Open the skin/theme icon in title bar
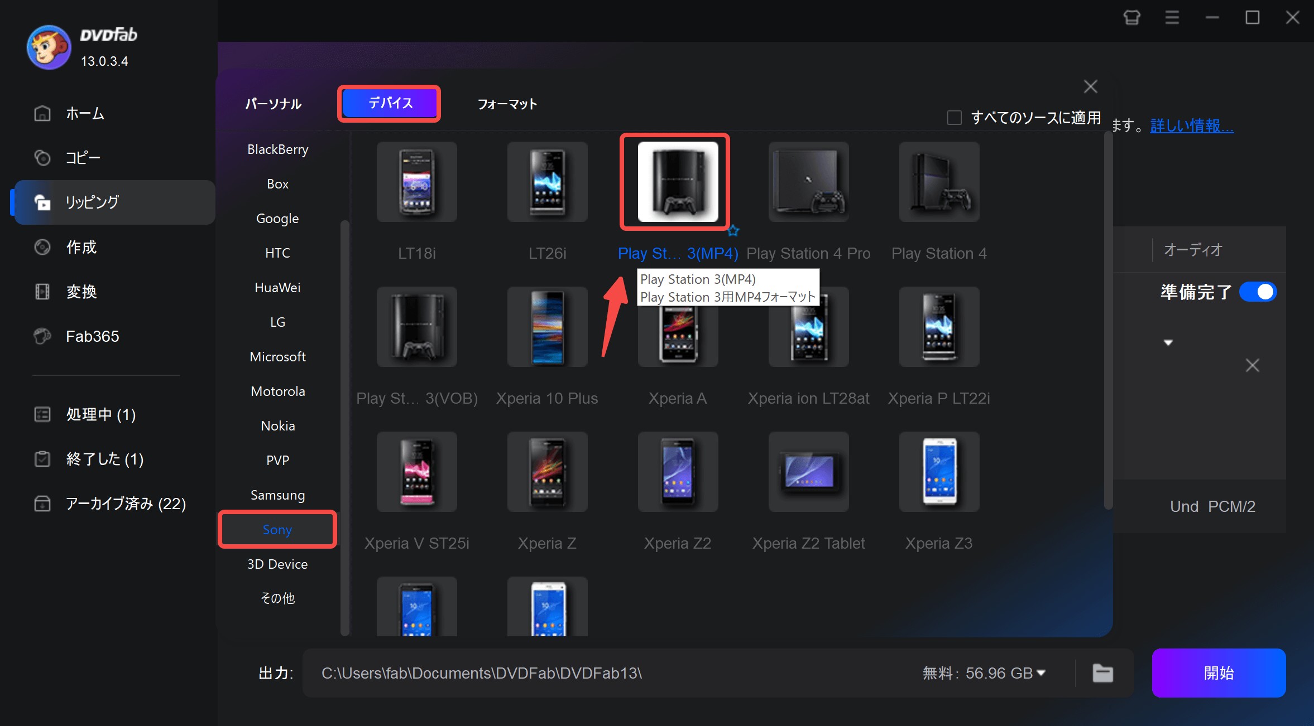This screenshot has height=726, width=1314. tap(1131, 18)
